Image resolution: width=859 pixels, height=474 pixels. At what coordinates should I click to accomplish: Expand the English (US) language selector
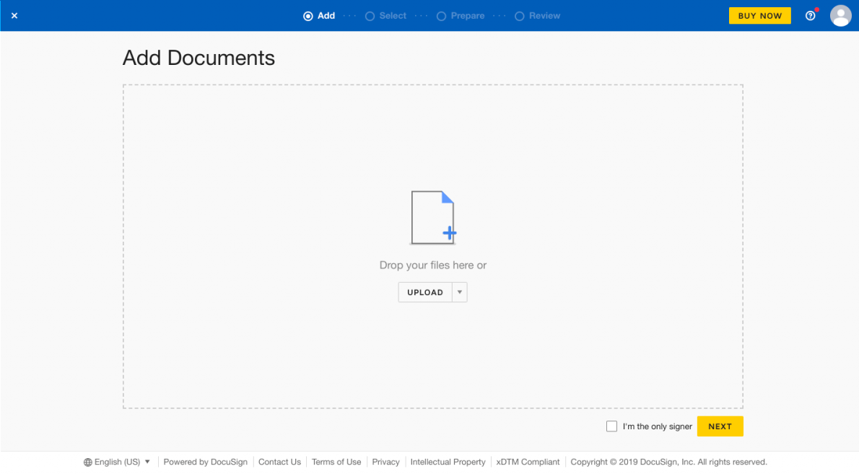coord(116,462)
